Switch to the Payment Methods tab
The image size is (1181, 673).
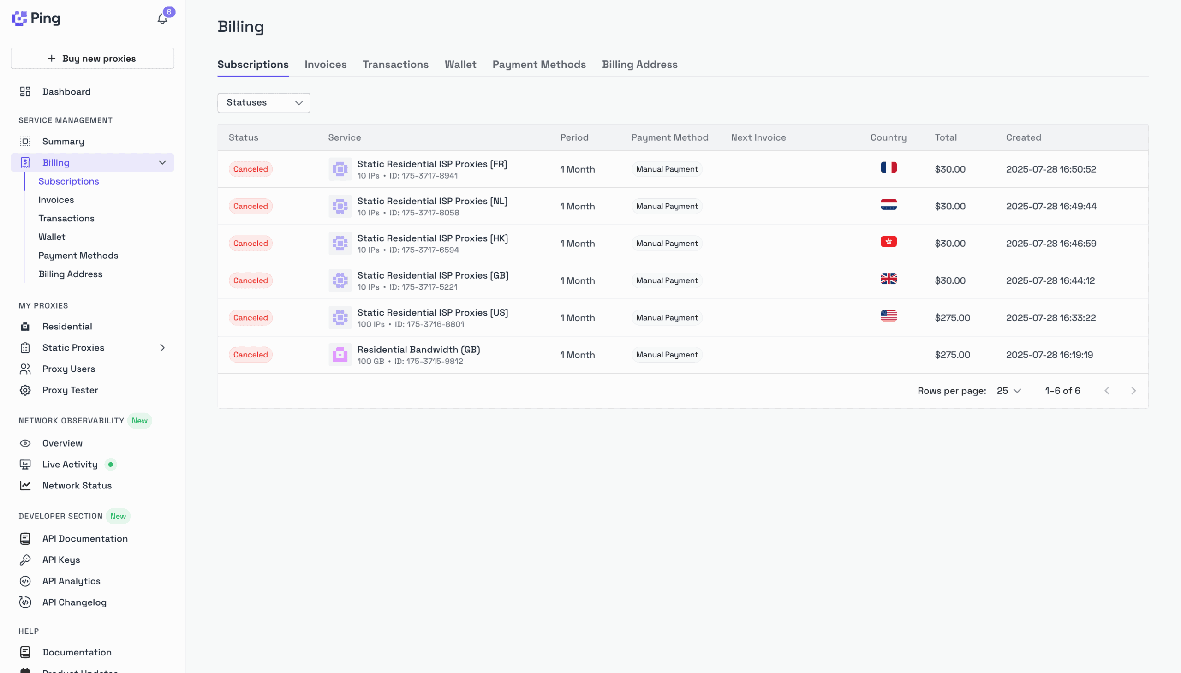[x=539, y=65]
